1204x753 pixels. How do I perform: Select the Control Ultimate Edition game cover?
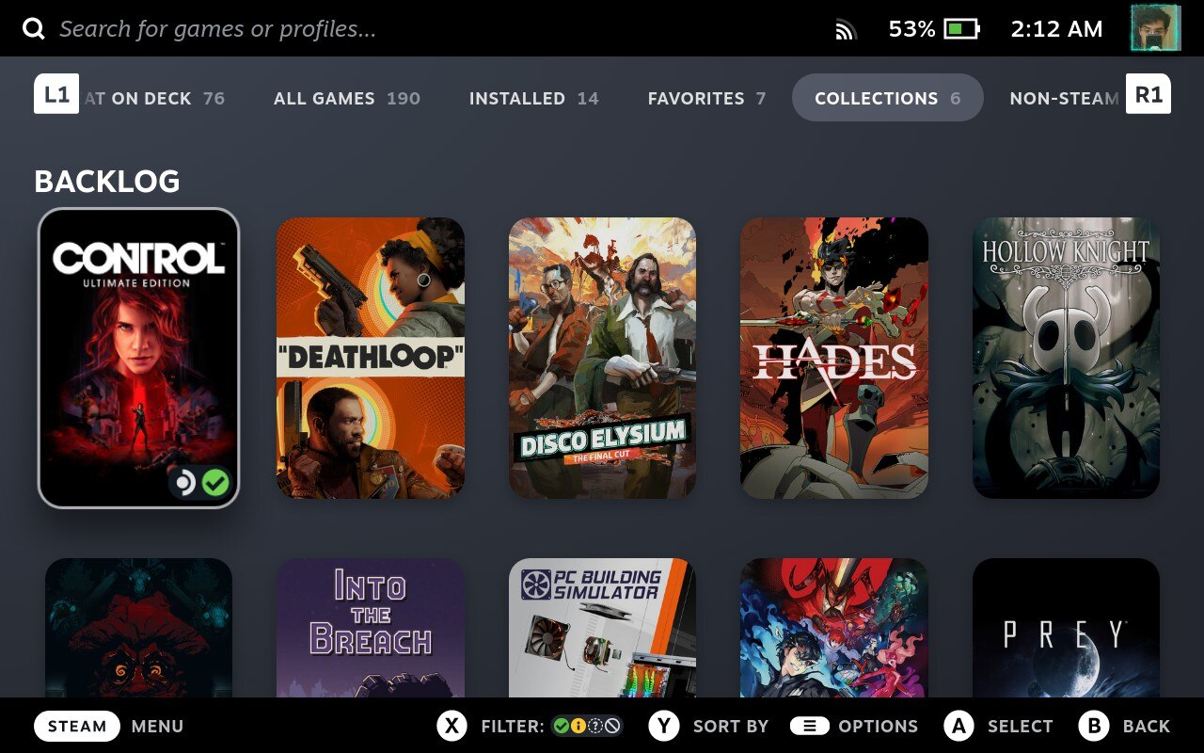[138, 358]
